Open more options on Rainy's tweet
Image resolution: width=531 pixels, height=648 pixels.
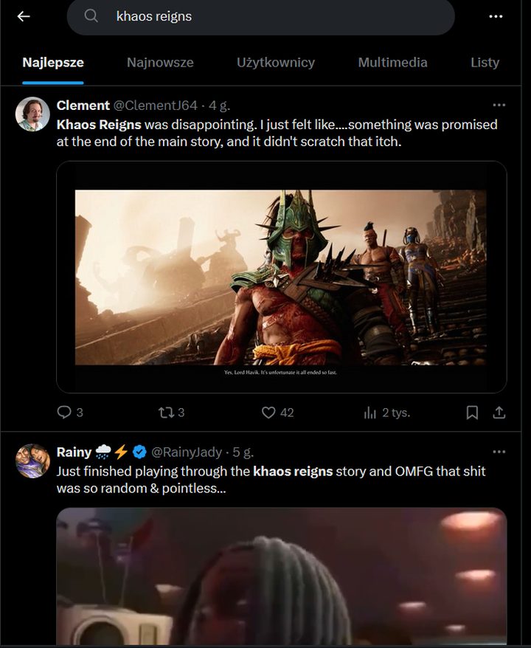click(x=499, y=452)
